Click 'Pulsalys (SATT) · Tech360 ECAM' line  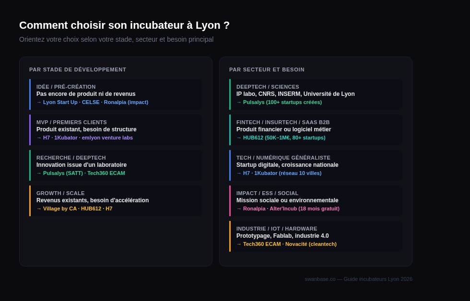81,173
